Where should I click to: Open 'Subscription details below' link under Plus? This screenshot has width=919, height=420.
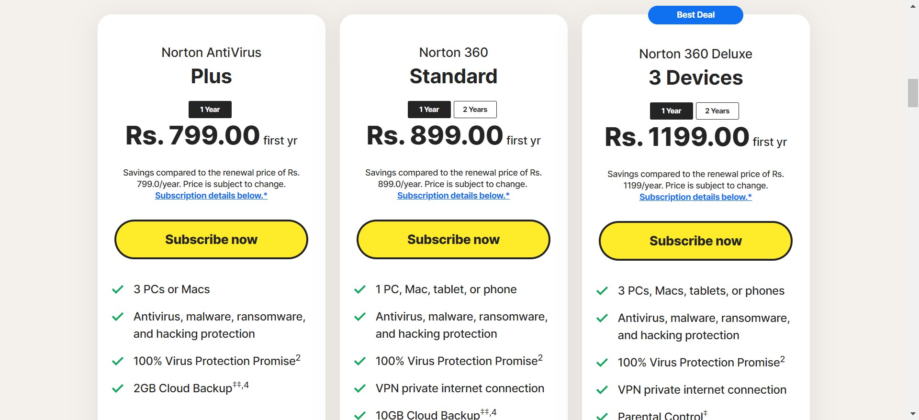click(x=211, y=196)
